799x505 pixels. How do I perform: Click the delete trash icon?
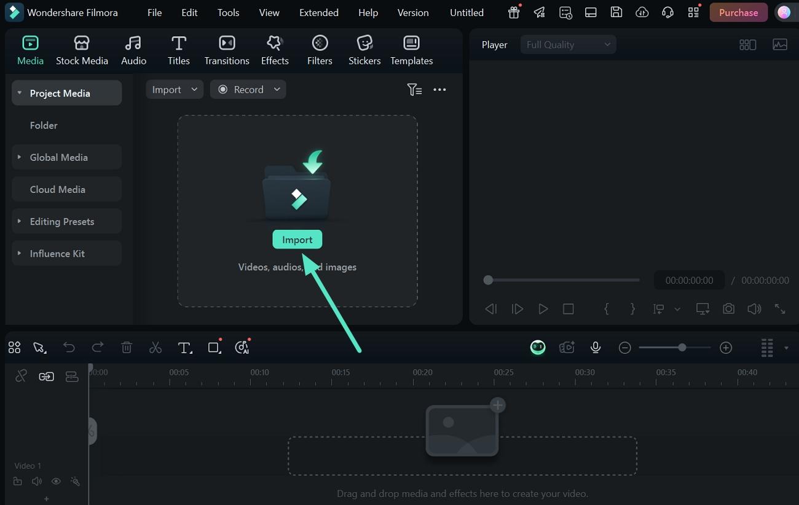[127, 348]
